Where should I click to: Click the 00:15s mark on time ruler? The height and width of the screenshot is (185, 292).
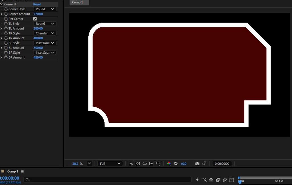pyautogui.click(x=279, y=181)
